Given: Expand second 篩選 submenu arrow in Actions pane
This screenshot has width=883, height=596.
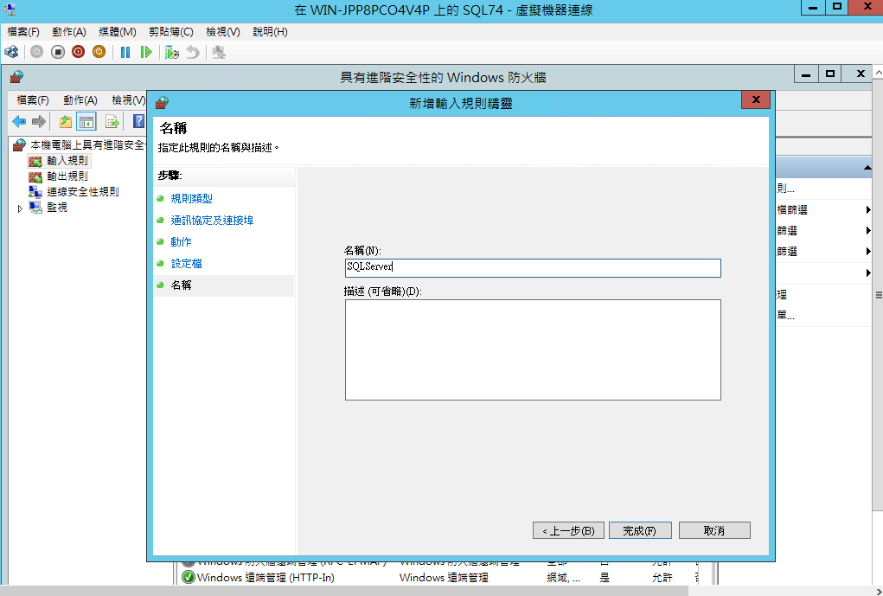Looking at the screenshot, I should 867,230.
